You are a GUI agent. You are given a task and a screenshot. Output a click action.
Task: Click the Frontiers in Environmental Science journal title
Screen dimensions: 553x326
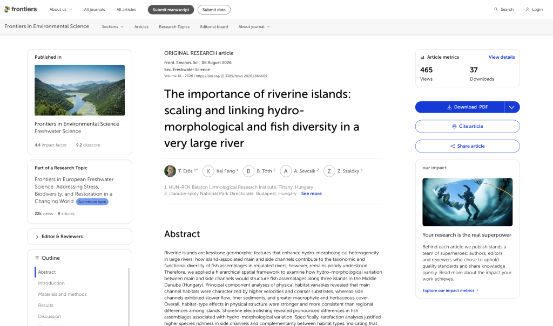[x=46, y=26]
